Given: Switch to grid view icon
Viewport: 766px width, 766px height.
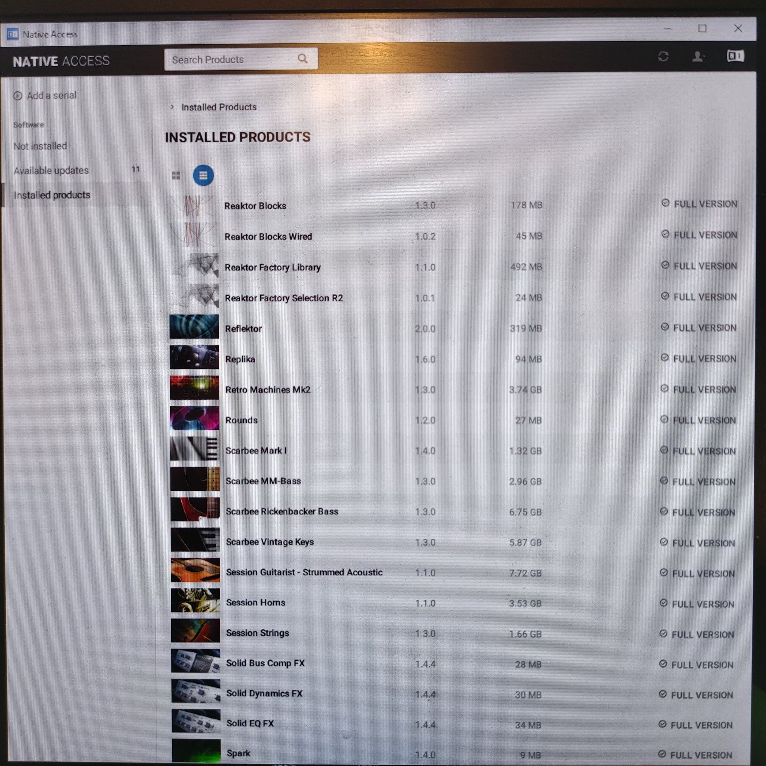Looking at the screenshot, I should 176,176.
